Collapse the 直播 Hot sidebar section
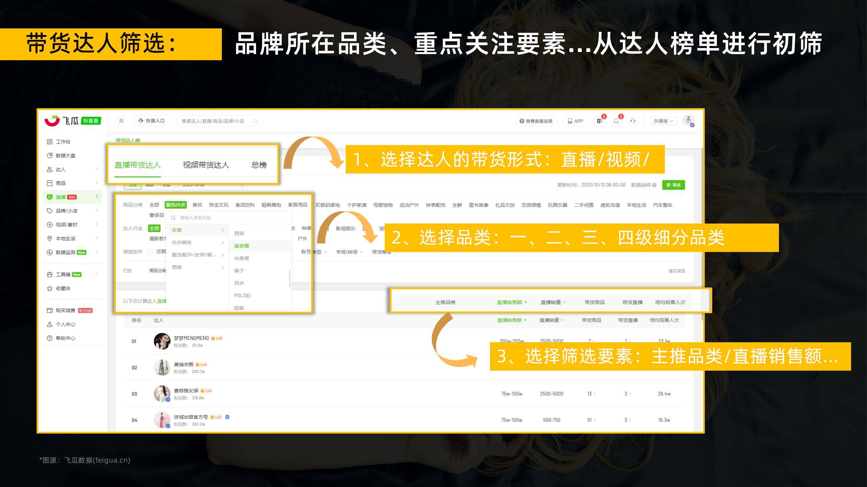This screenshot has width=867, height=487. pyautogui.click(x=97, y=197)
